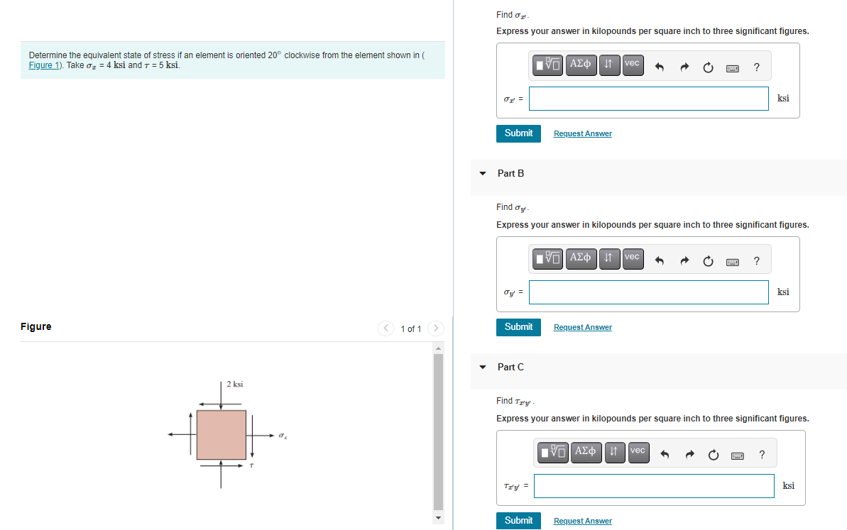Submit the Part B answer
847x530 pixels.
[518, 327]
